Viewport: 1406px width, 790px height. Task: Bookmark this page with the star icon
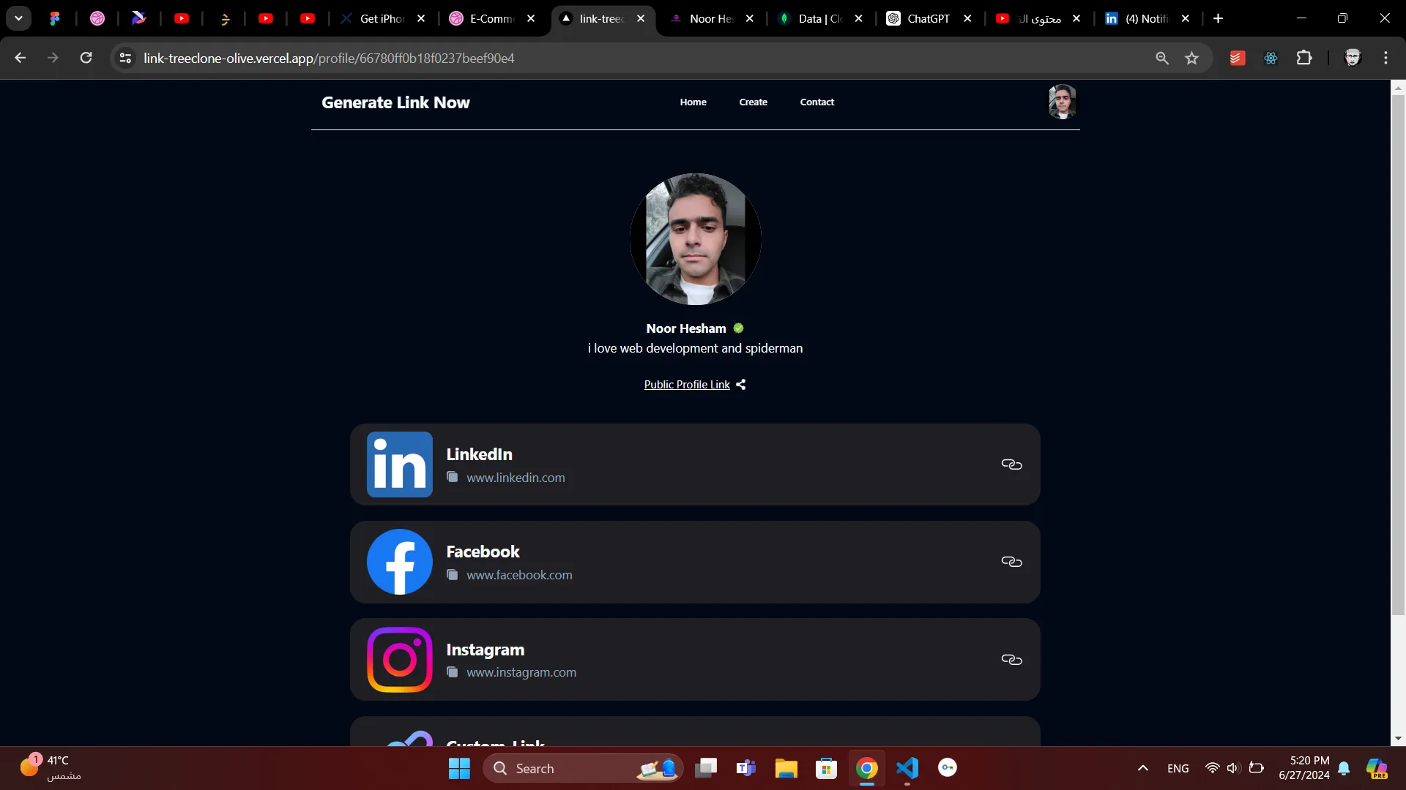coord(1192,59)
